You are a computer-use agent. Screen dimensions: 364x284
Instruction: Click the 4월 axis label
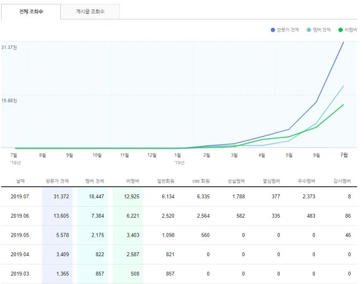pyautogui.click(x=262, y=155)
